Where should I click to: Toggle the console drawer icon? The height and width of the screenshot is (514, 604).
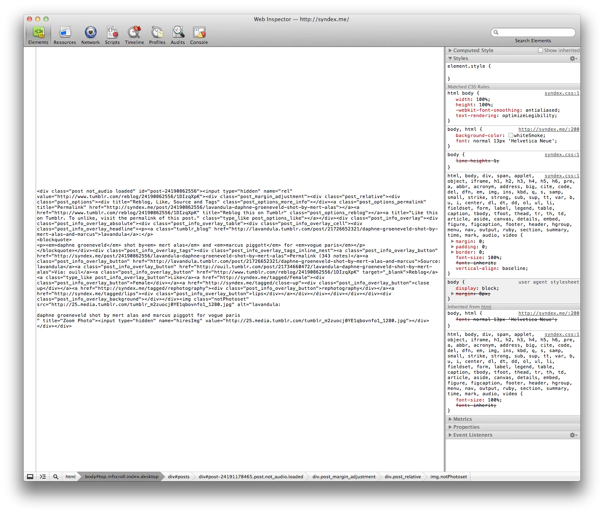(43, 477)
